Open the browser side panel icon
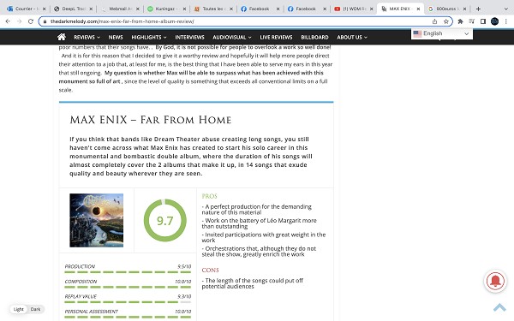Screen dimensions: 514x321 483,21
